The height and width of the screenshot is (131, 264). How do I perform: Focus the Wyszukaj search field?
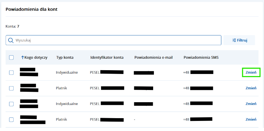pos(113,40)
